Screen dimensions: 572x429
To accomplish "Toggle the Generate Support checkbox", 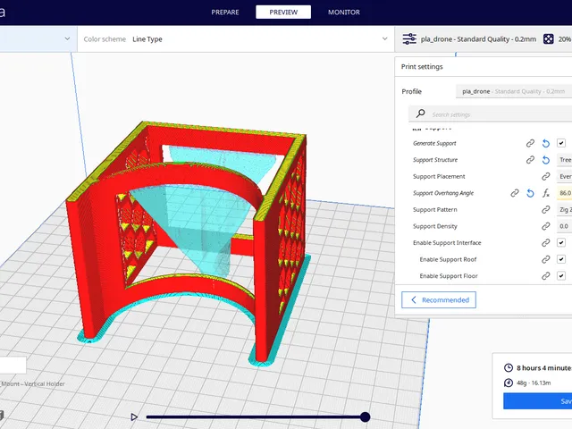I will [561, 143].
